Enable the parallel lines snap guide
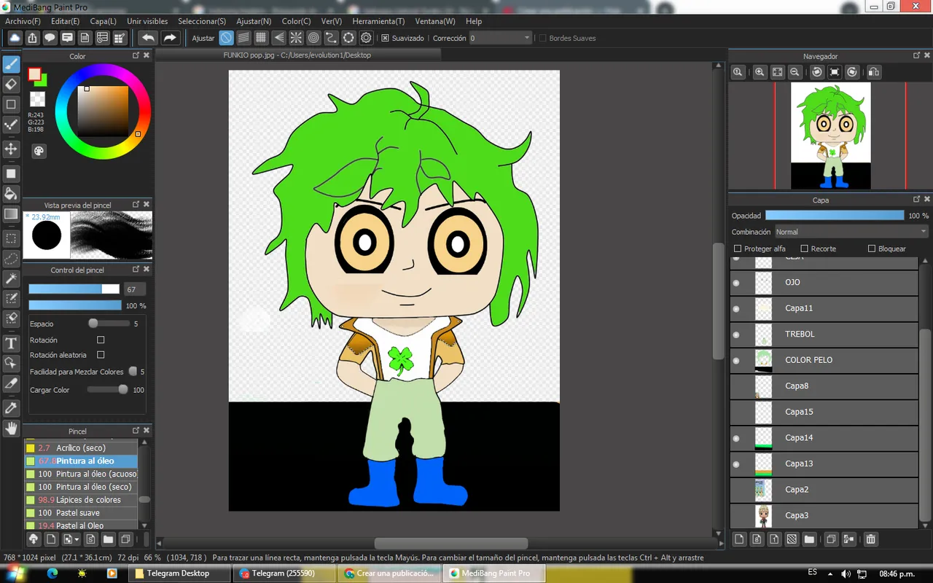This screenshot has height=583, width=933. pyautogui.click(x=243, y=38)
